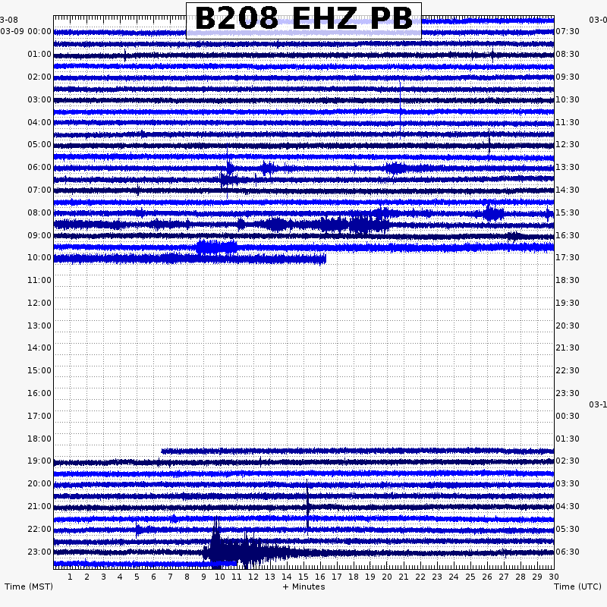Click the 09:30 UTC time label
This screenshot has height=607, width=607.
pos(568,77)
